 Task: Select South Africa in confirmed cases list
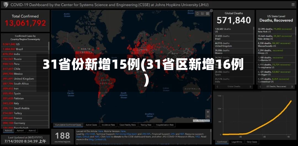point(25,84)
